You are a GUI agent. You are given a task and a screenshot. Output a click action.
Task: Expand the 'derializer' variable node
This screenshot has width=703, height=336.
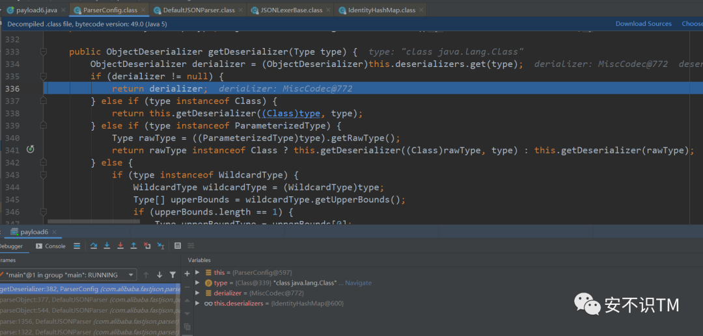[x=198, y=293]
